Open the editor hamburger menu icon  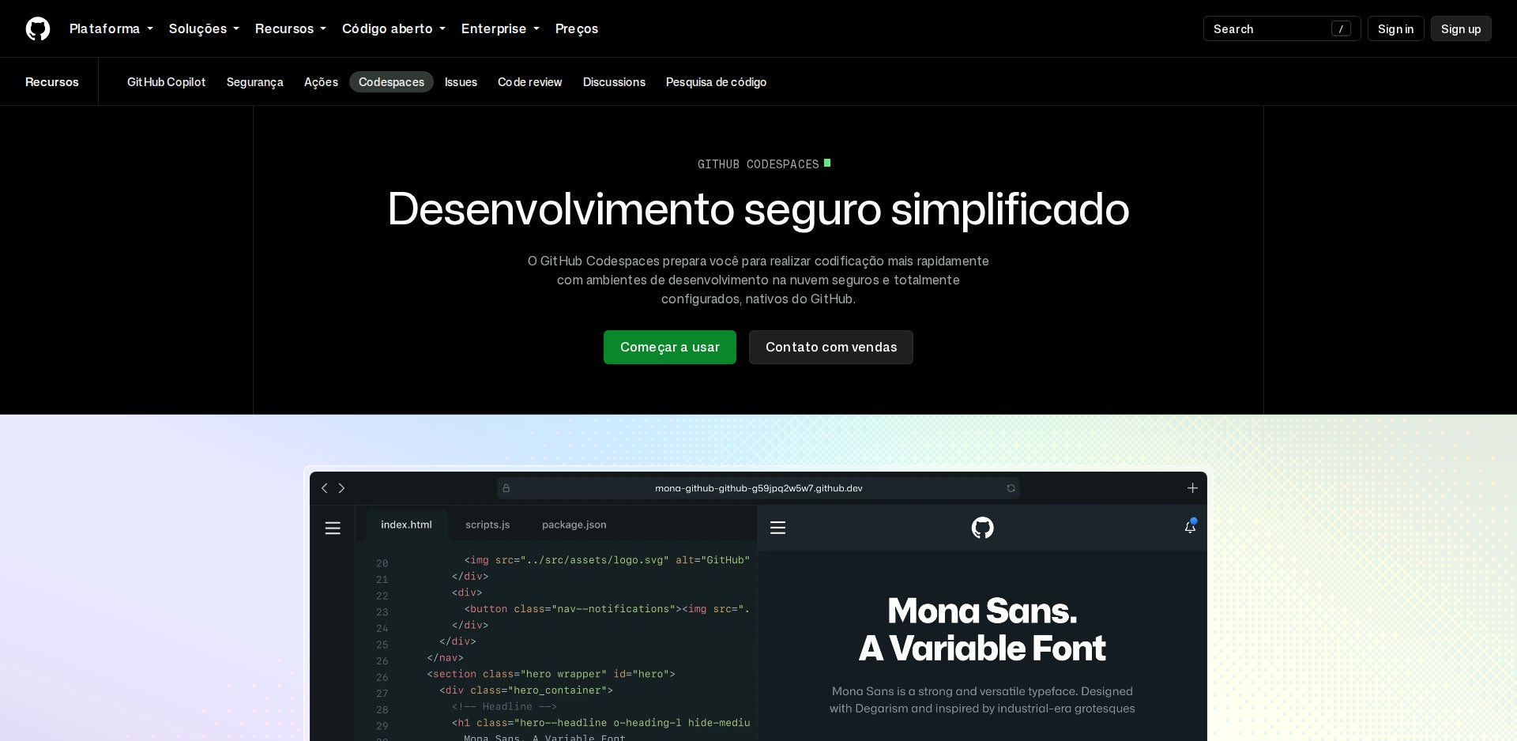pyautogui.click(x=333, y=528)
